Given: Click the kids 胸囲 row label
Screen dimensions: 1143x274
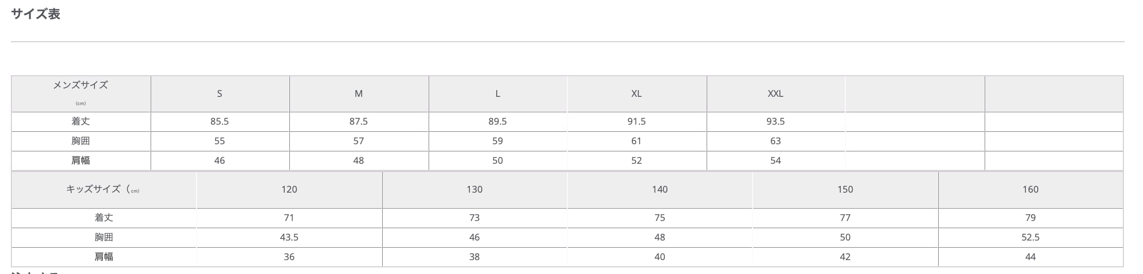Looking at the screenshot, I should (104, 237).
